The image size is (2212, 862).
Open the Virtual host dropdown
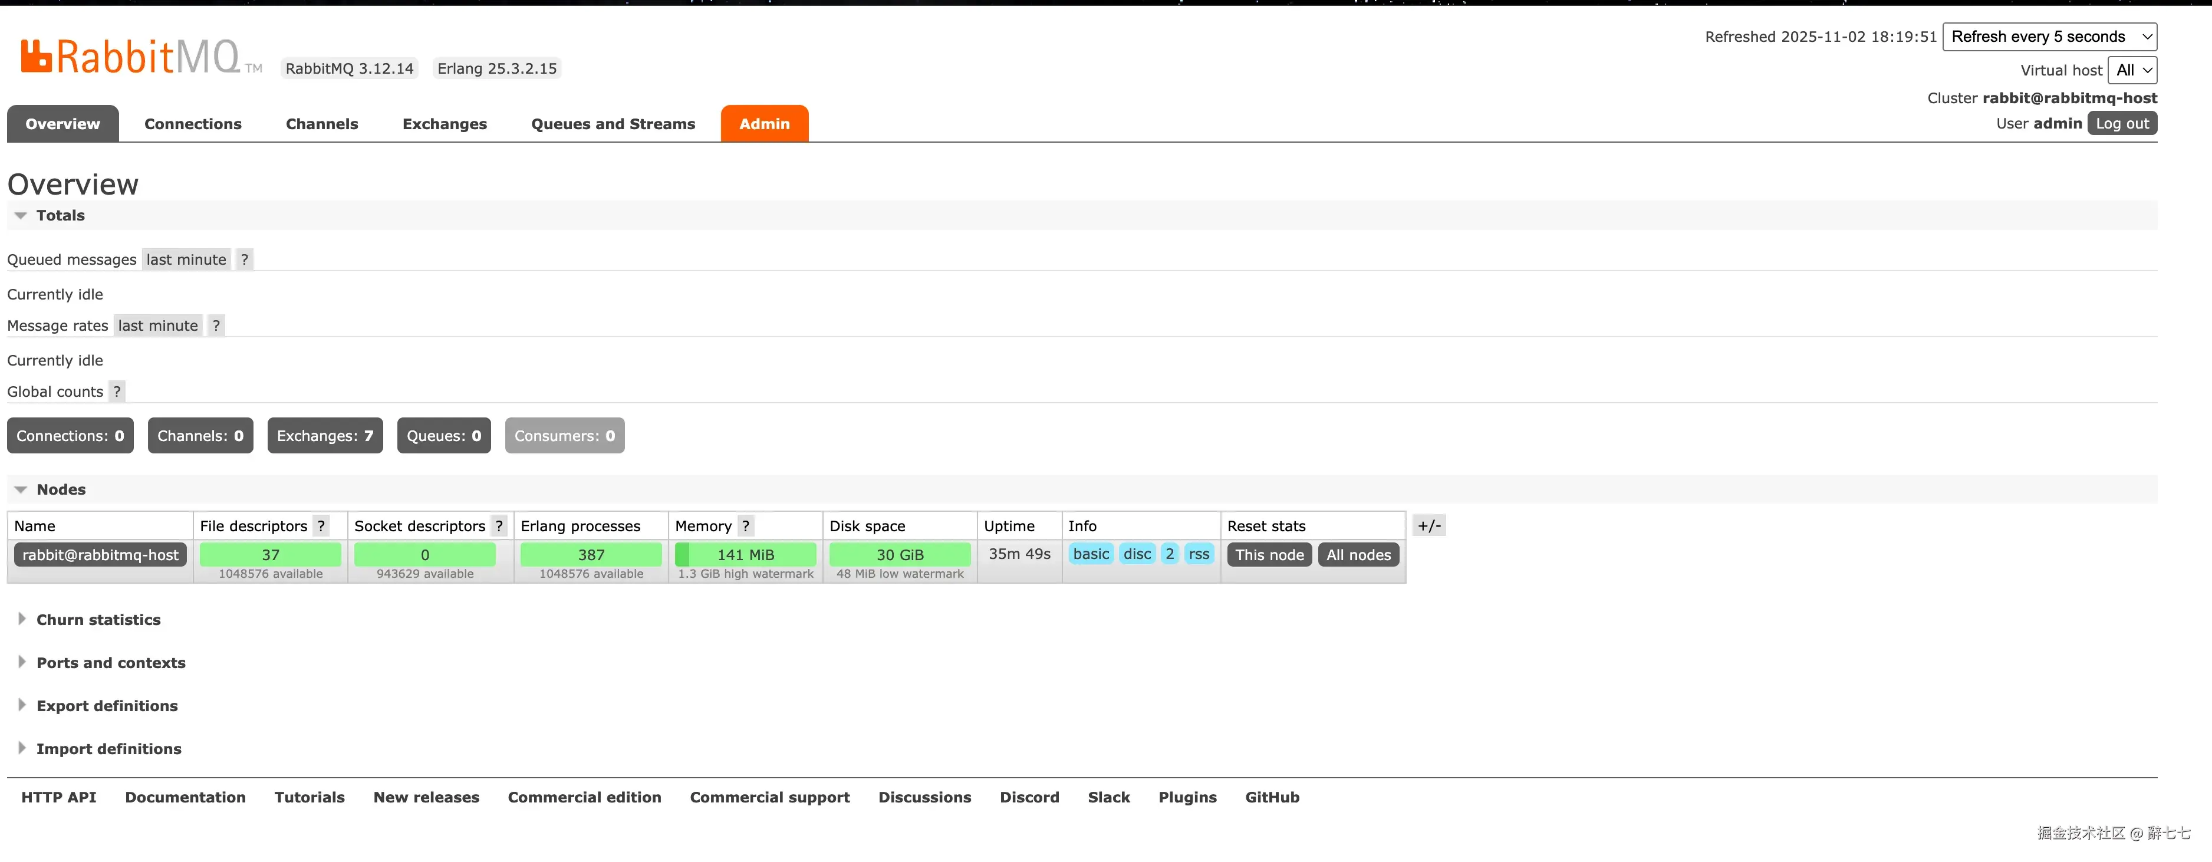click(x=2132, y=70)
